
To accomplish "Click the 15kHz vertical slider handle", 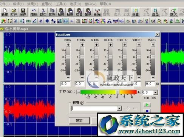I will 153,57.
